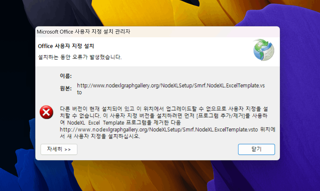Viewport: 320px width, 191px height.
Task: Click '다른 버전이 현재 설치되어 있고' error line
Action: point(164,109)
